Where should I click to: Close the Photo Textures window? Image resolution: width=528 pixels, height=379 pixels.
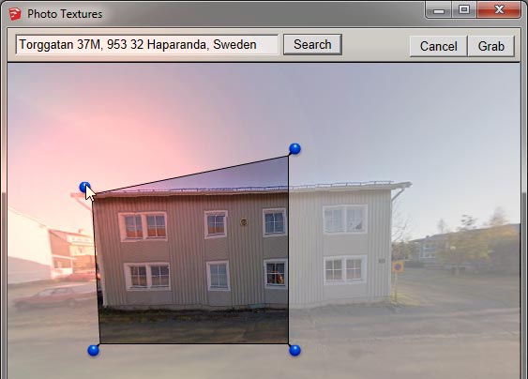[x=499, y=10]
